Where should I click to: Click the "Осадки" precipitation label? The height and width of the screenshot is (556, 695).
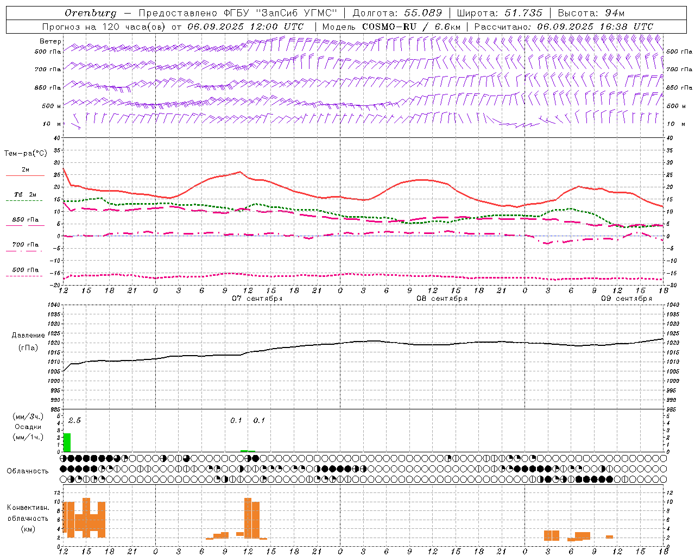[x=28, y=427]
